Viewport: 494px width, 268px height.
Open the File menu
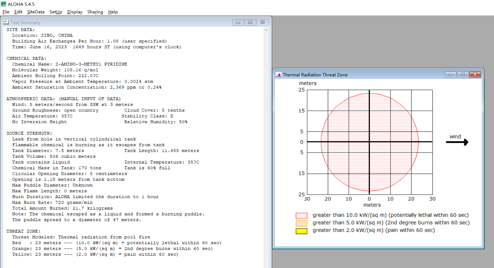tap(6, 12)
